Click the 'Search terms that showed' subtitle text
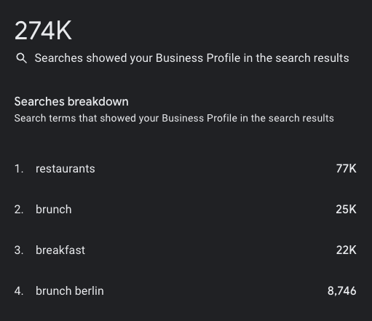Viewport: 372px width, 321px height. [174, 119]
